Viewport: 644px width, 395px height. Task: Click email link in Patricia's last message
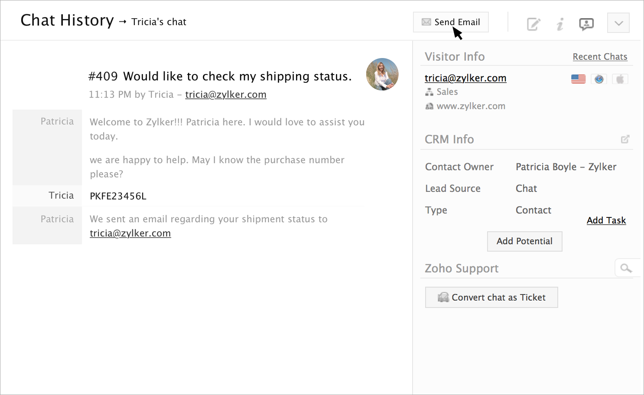pyautogui.click(x=130, y=233)
